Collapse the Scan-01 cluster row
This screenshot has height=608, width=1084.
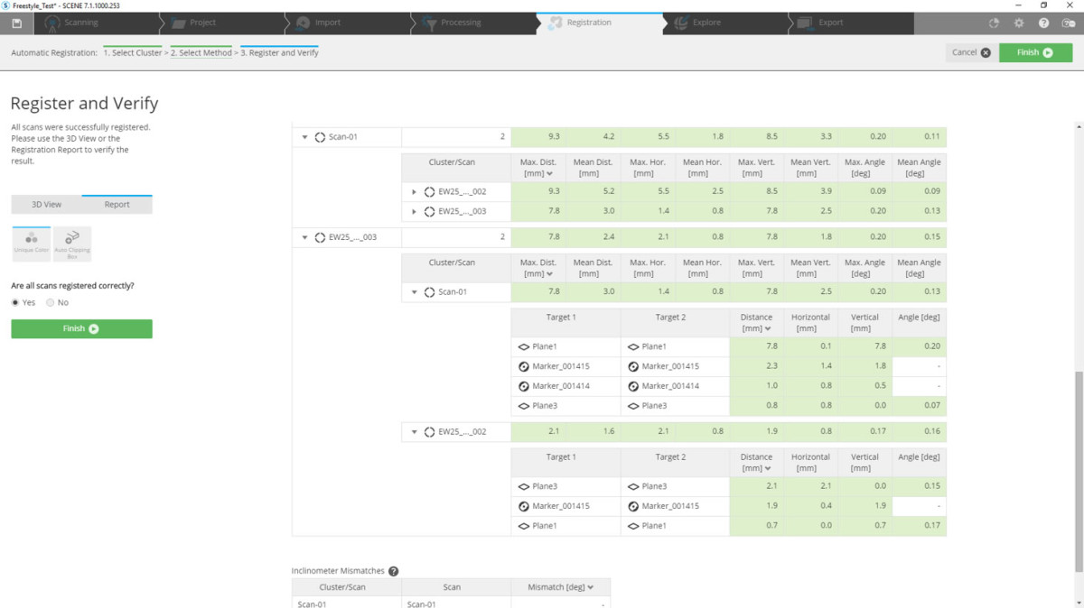pyautogui.click(x=305, y=137)
